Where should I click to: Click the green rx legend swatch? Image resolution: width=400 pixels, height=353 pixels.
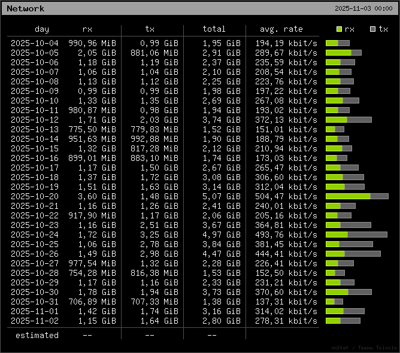tap(339, 29)
